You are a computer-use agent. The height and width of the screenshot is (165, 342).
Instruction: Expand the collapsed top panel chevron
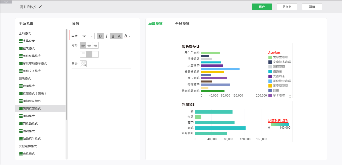pyautogui.click(x=6, y=2)
